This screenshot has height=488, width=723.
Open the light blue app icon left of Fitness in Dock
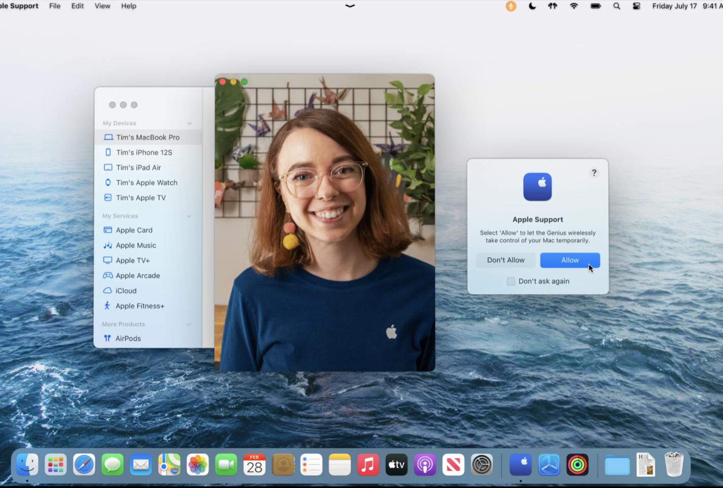pyautogui.click(x=549, y=464)
